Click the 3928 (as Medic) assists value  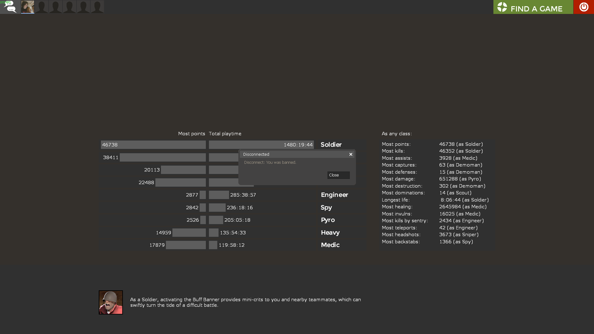click(x=458, y=158)
